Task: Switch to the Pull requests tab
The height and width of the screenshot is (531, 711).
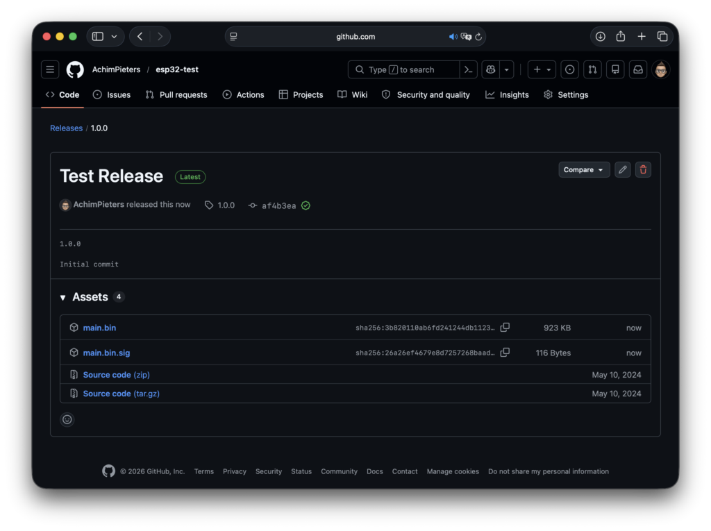Action: 176,95
